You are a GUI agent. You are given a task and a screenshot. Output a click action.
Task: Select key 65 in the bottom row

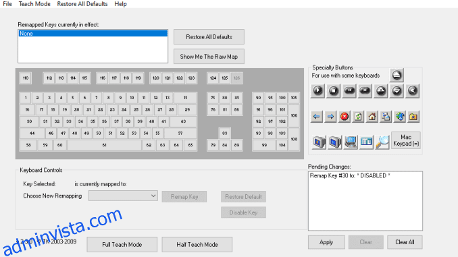tap(190, 145)
